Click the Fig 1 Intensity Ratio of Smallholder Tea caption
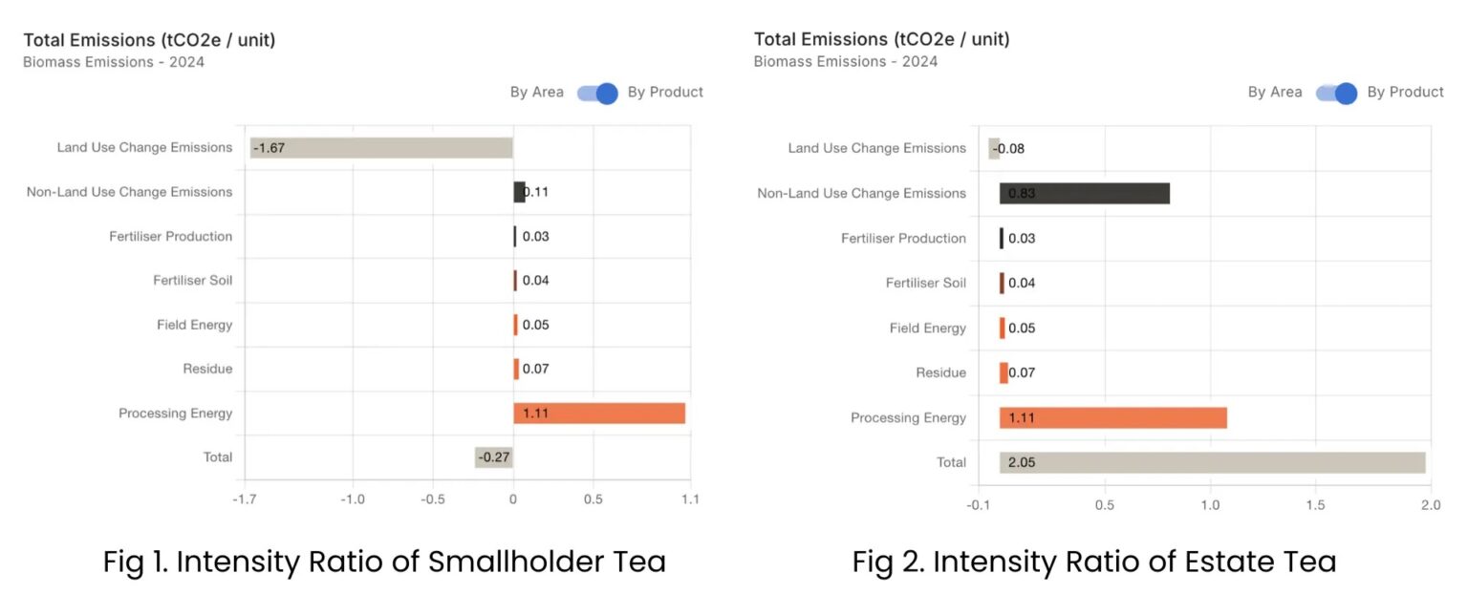The width and height of the screenshot is (1468, 616). click(383, 562)
